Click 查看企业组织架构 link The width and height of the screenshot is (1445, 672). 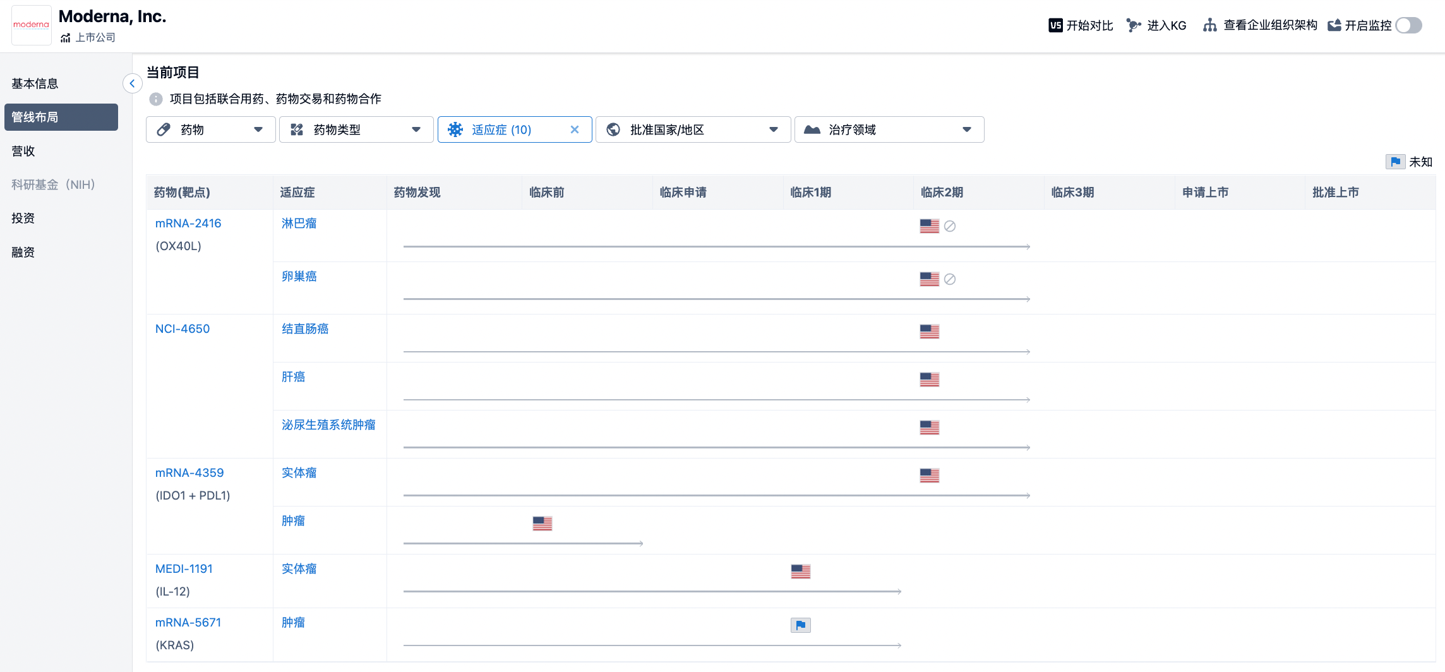click(x=1271, y=25)
